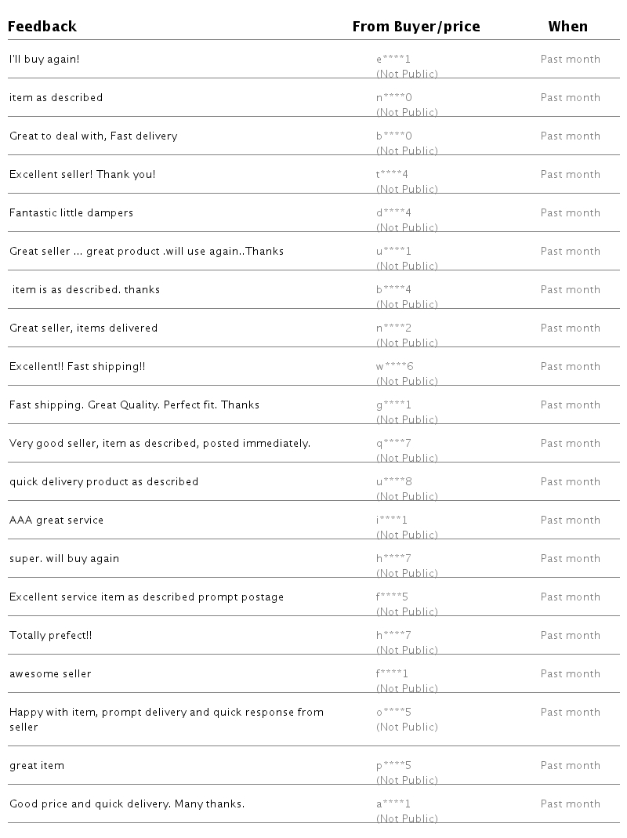Click 'Past month' beside 'great item' feedback
This screenshot has width=627, height=838.
point(570,765)
